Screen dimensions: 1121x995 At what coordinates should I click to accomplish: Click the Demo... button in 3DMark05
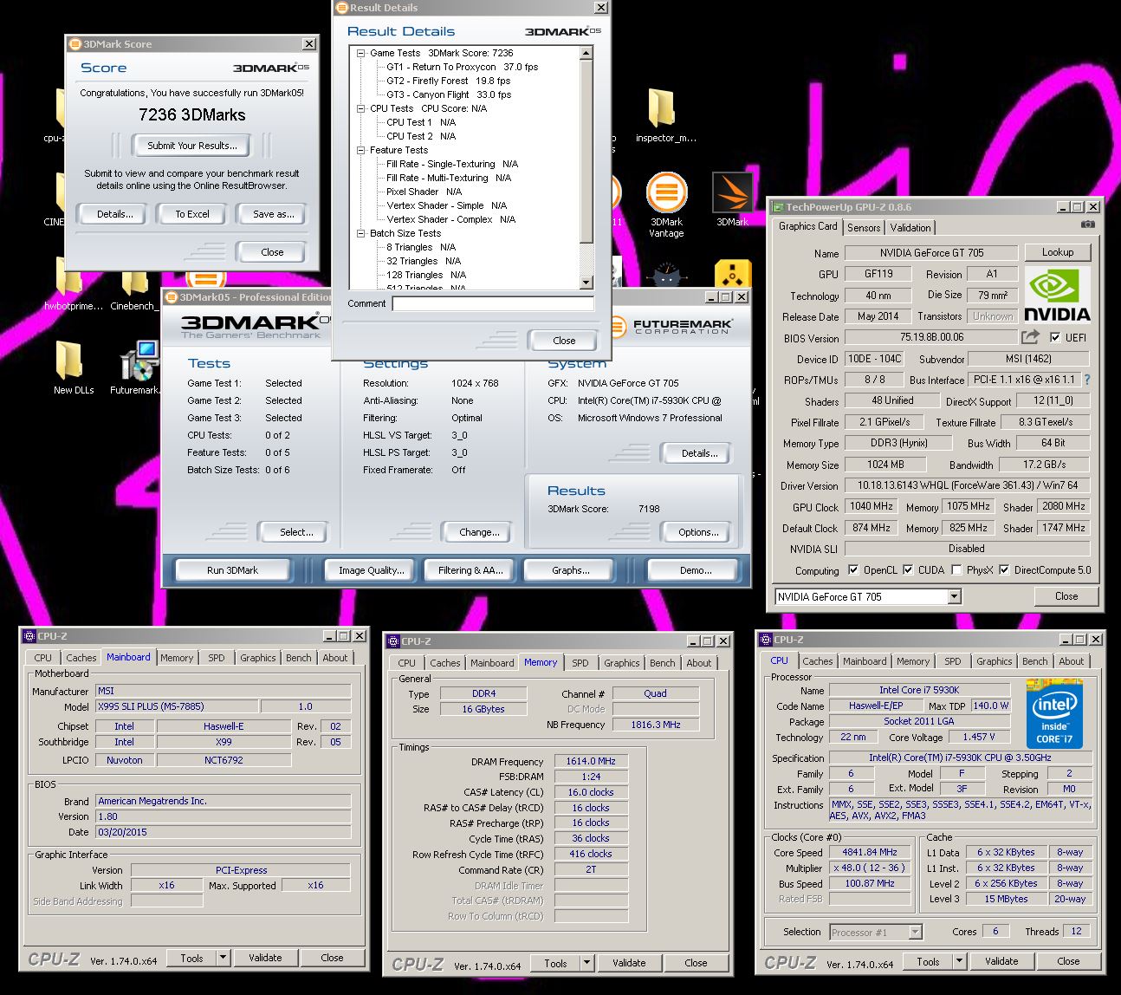pos(696,570)
